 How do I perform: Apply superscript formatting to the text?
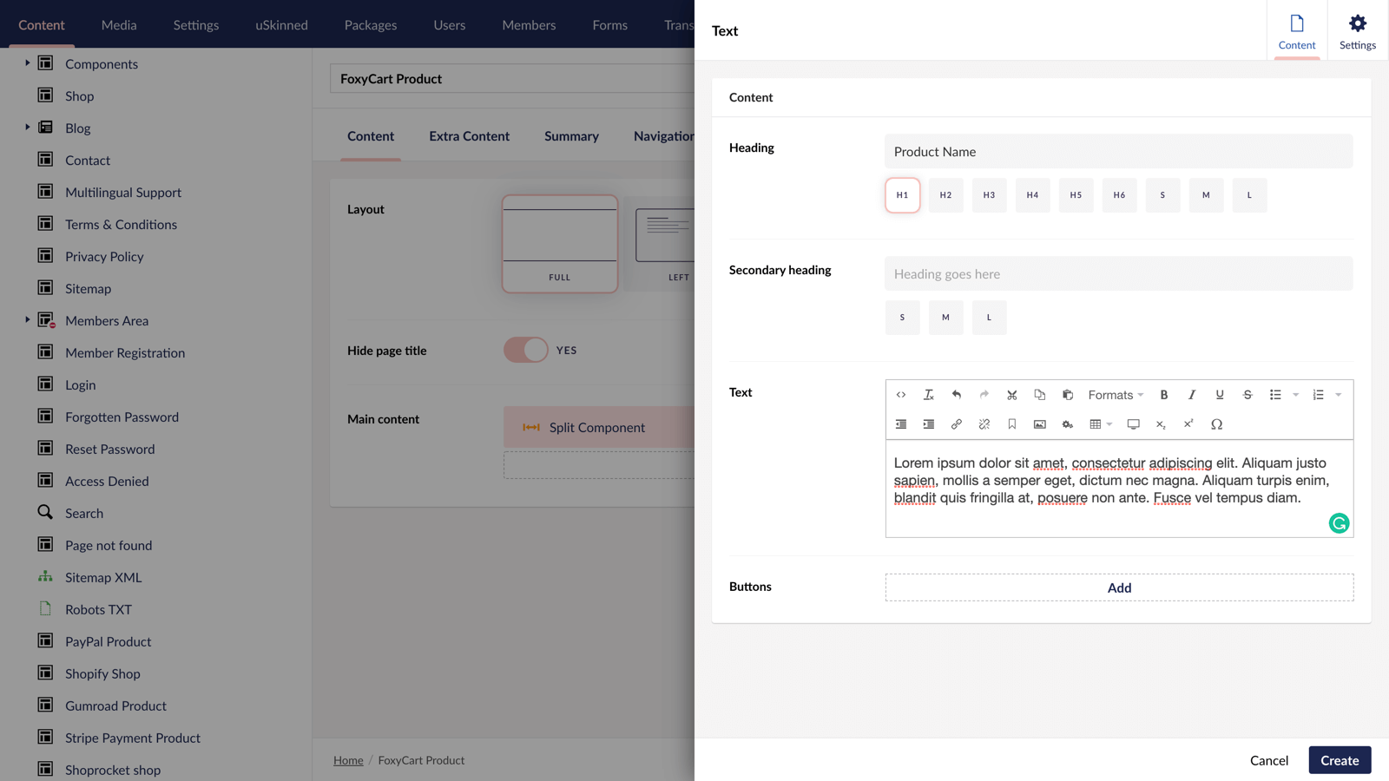(1188, 424)
